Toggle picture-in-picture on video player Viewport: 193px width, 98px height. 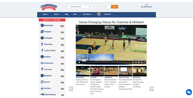click(x=141, y=62)
